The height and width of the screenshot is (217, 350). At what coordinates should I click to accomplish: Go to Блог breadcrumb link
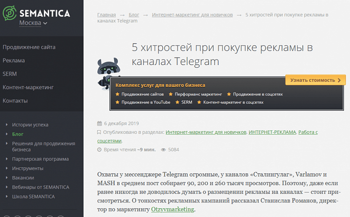click(134, 15)
